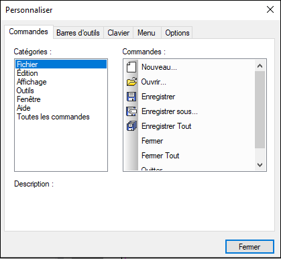Click the Enregistrer sous icon
Screen dimensions: 281x259
(131, 111)
